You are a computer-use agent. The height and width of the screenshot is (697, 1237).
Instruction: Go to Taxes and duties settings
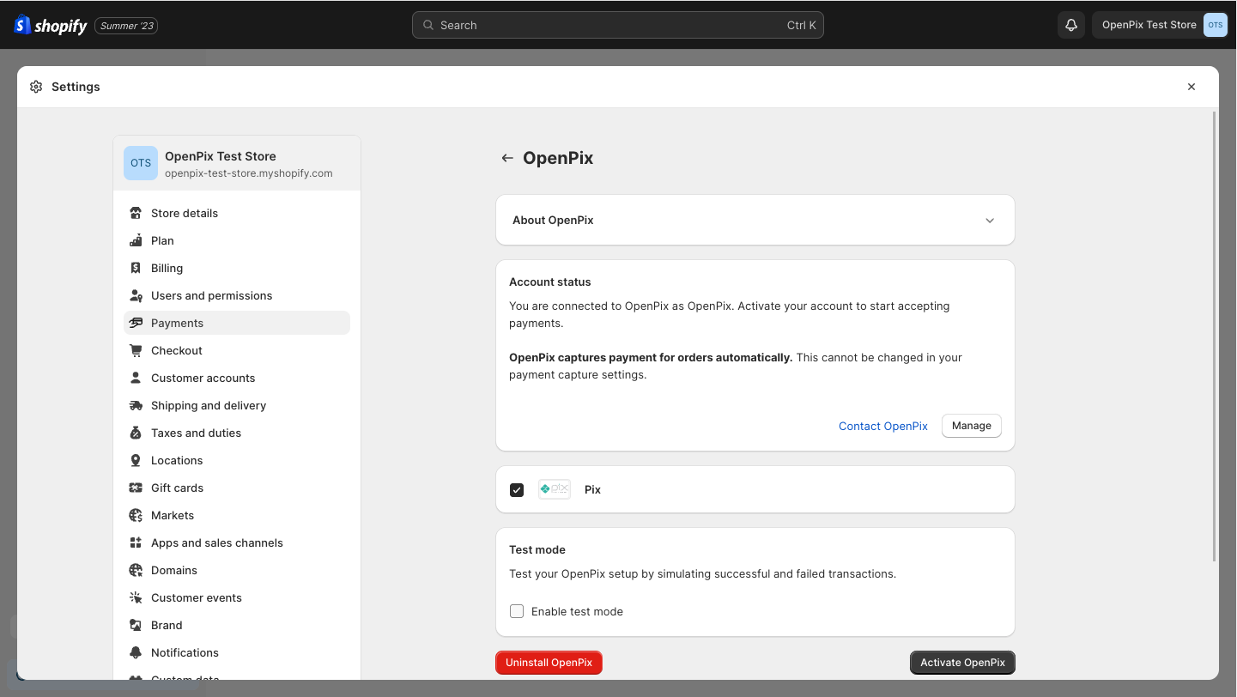click(x=196, y=433)
